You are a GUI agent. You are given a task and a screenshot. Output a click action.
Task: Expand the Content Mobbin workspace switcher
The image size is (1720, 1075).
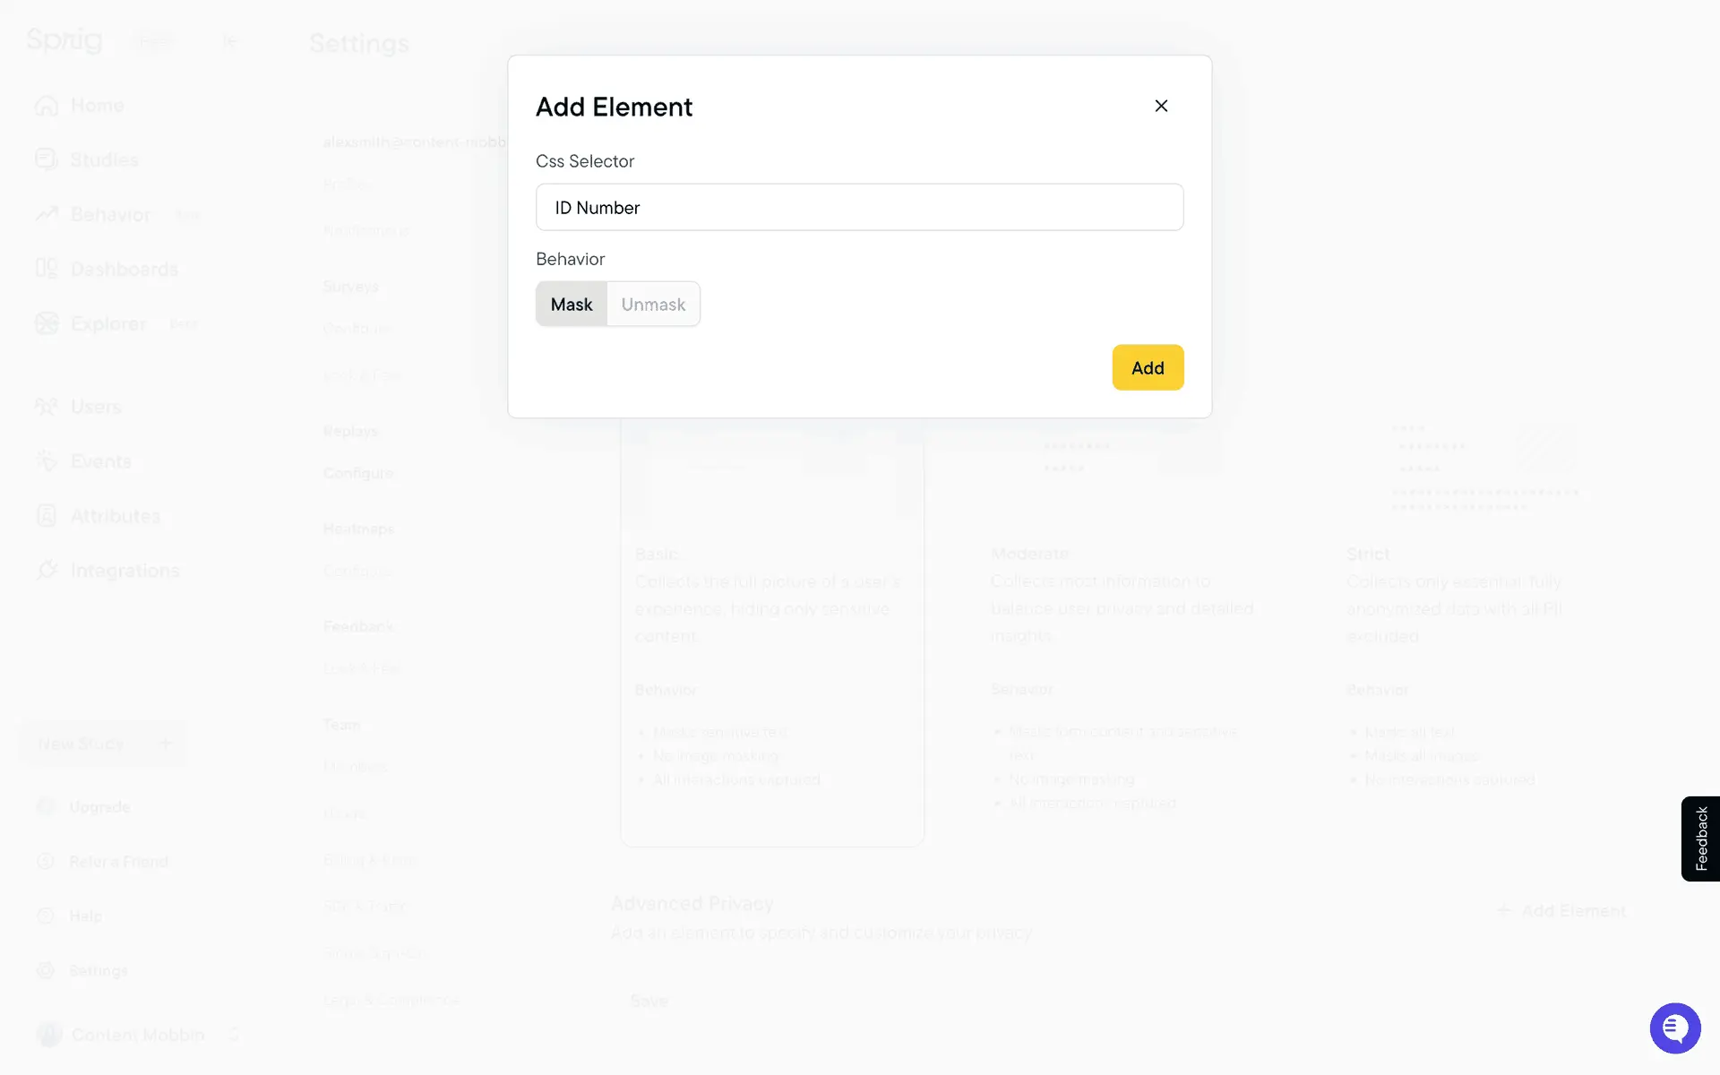(234, 1035)
